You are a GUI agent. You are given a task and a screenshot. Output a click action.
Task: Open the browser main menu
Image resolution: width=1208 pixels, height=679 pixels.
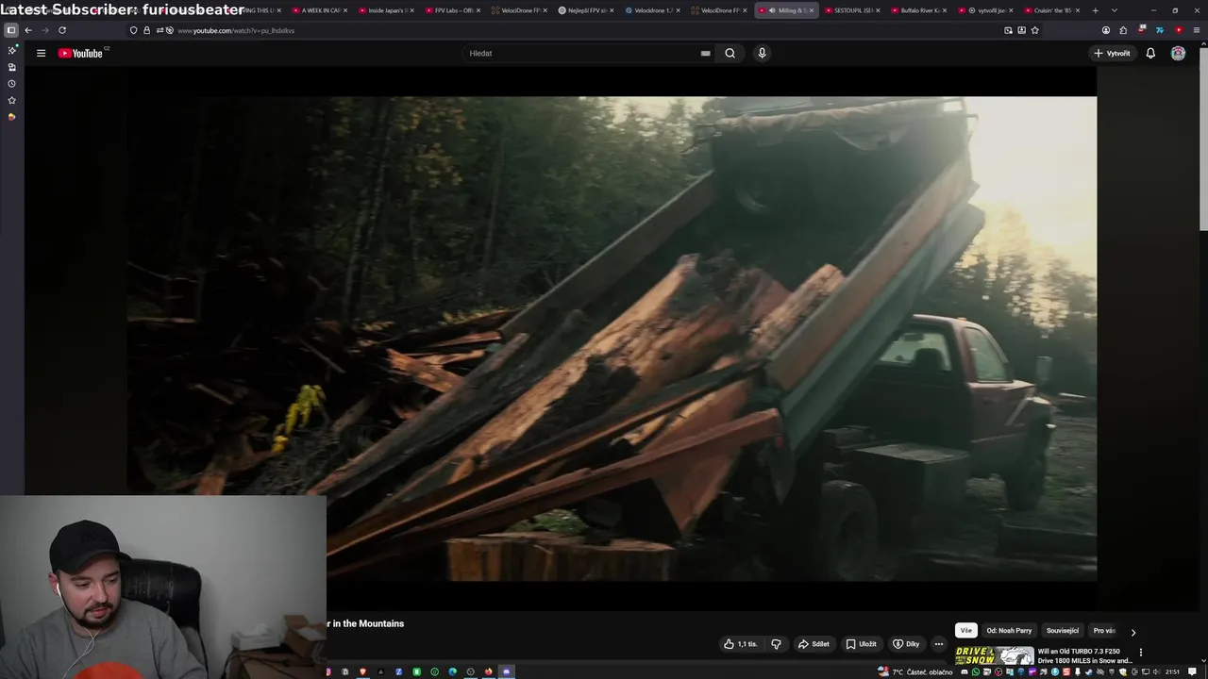(x=1196, y=30)
